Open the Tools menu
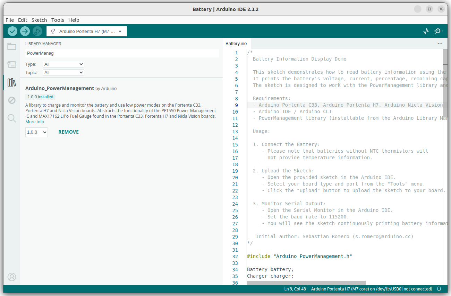 click(58, 20)
